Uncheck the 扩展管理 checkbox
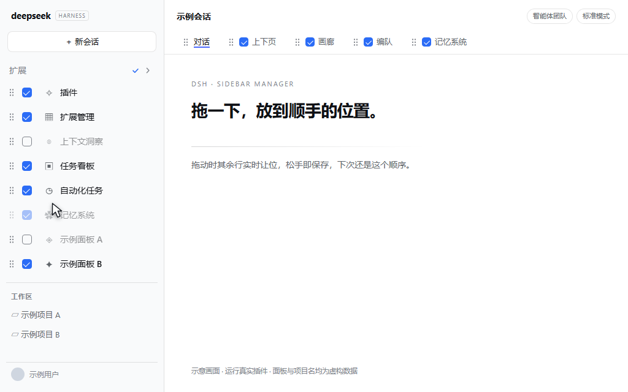This screenshot has height=392, width=628. tap(27, 117)
